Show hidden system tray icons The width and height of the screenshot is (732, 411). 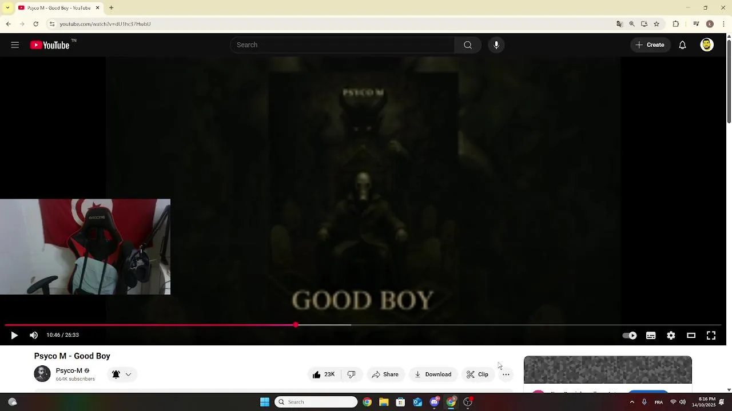pyautogui.click(x=632, y=402)
